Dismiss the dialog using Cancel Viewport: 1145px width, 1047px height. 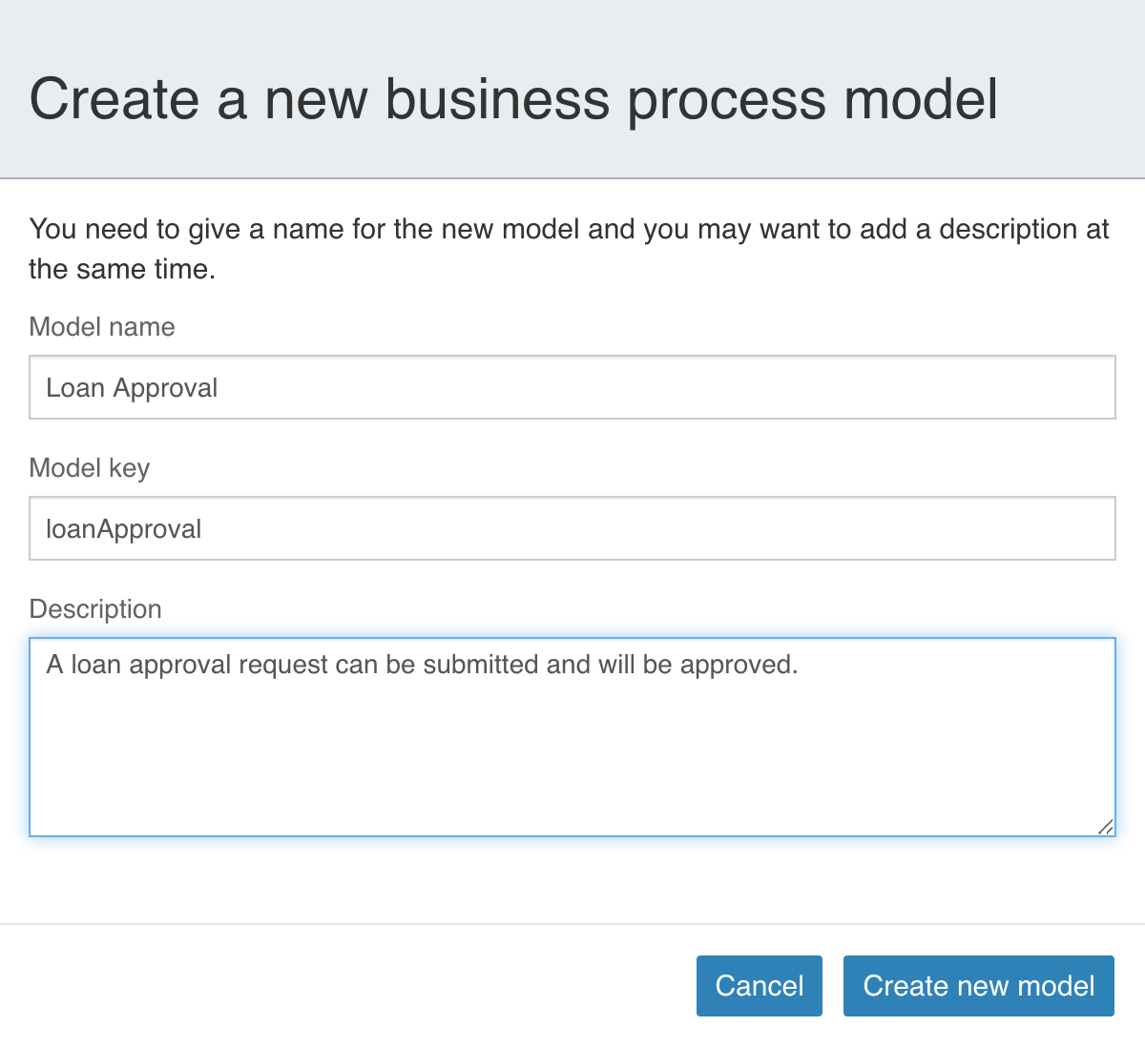759,986
